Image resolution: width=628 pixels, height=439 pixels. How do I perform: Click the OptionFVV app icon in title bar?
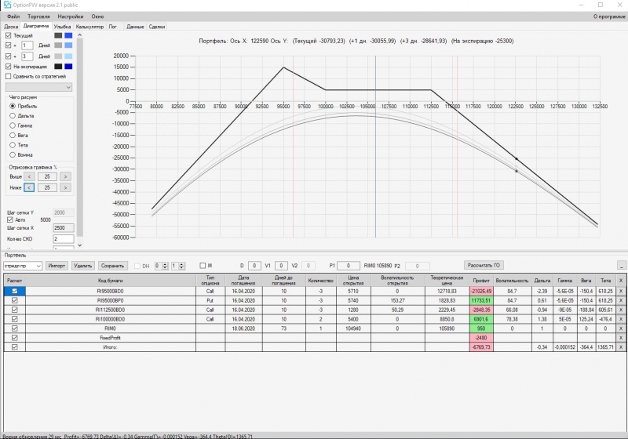(x=7, y=5)
